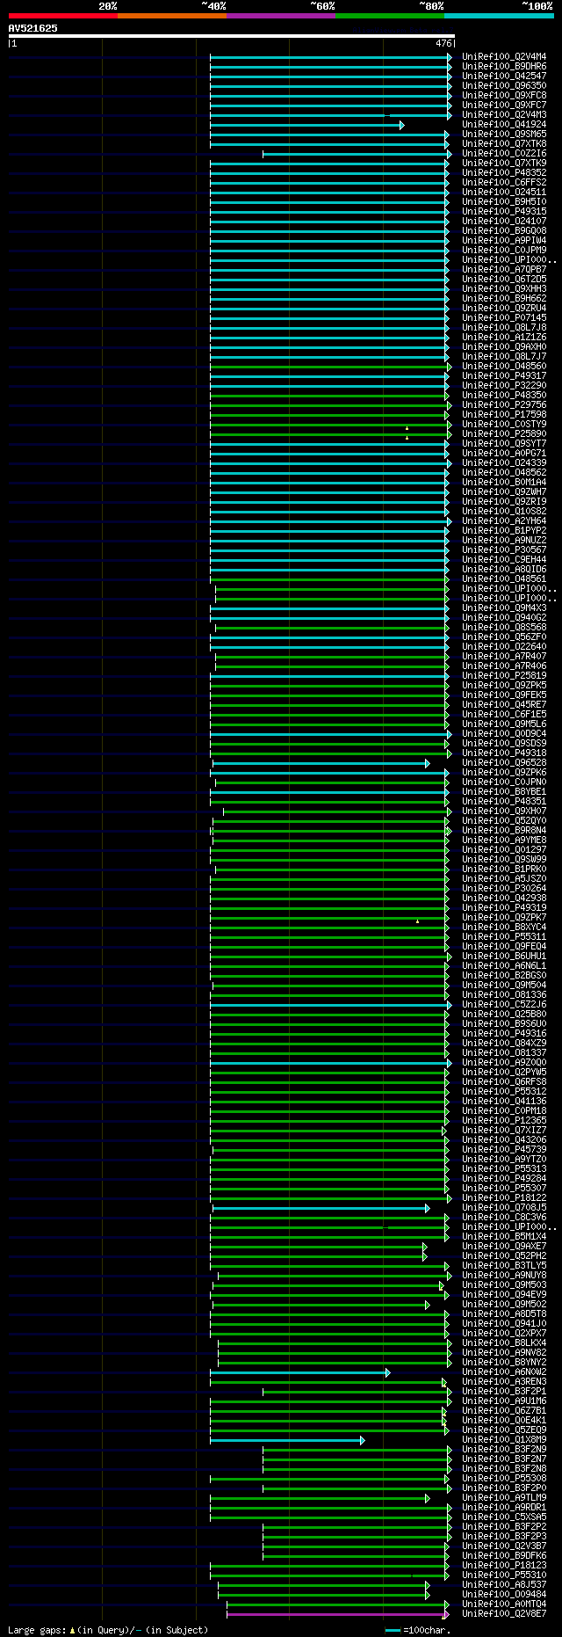This screenshot has width=562, height=1637.
Task: Select hit UniRef100_Q9M4X3
Action: point(504,608)
